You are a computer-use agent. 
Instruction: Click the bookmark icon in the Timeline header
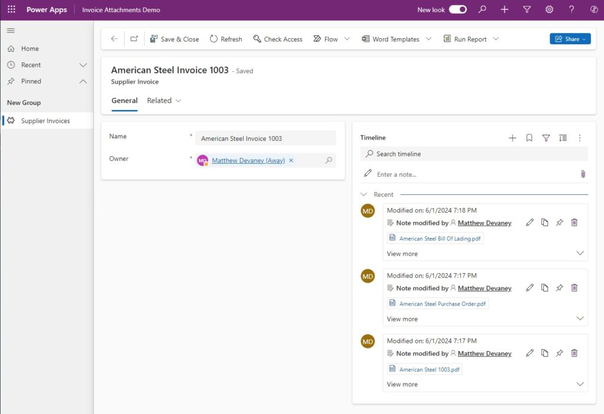529,138
